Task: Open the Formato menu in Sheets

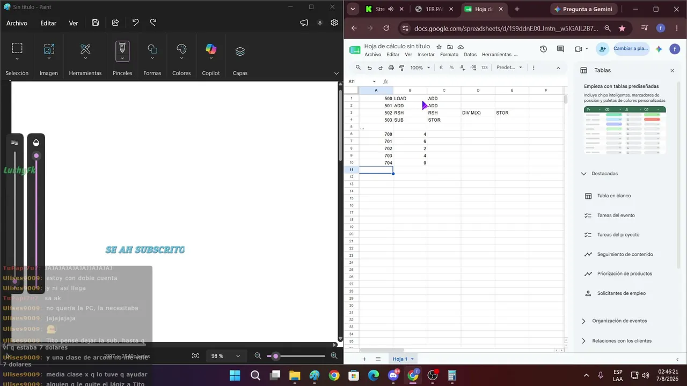Action: click(x=449, y=55)
